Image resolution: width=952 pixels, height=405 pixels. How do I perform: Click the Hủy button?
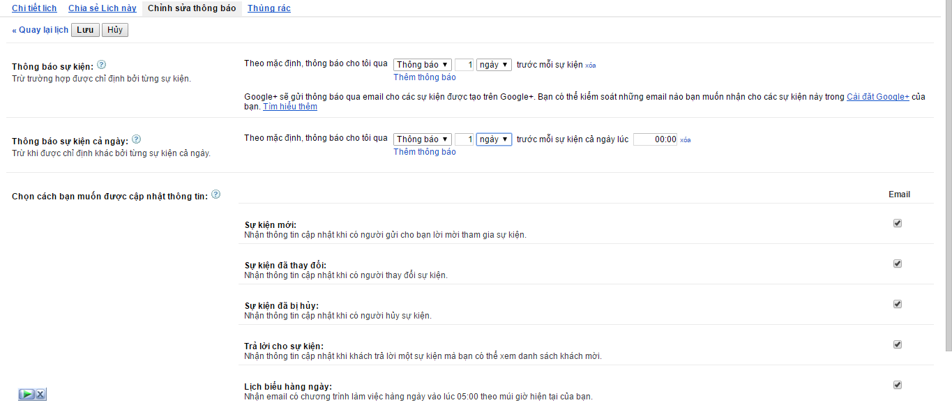tap(115, 30)
